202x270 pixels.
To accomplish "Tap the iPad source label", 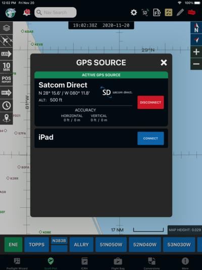I will click(x=46, y=137).
